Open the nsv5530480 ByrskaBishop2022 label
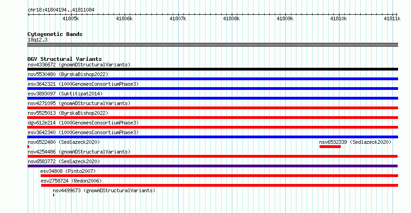The height and width of the screenshot is (213, 411). pos(68,74)
